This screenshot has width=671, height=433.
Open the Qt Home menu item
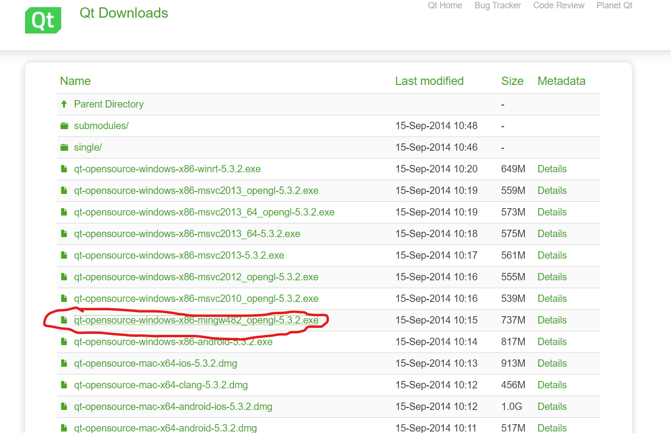click(445, 5)
